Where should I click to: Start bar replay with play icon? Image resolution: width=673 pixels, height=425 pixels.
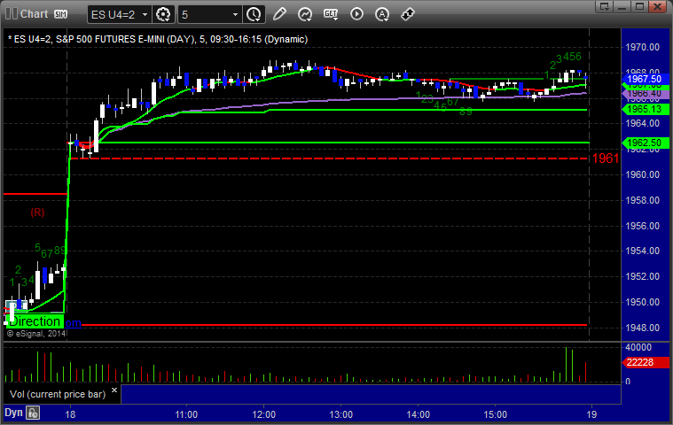(356, 14)
